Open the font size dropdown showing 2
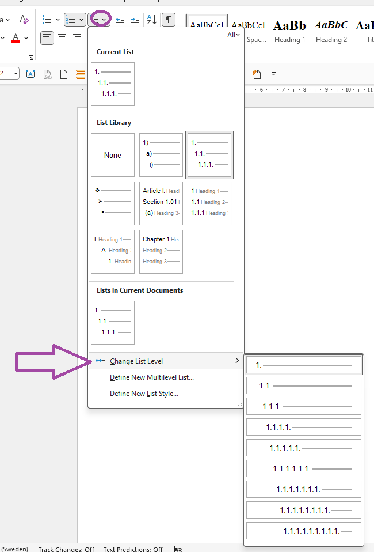This screenshot has height=552, width=374. click(16, 74)
